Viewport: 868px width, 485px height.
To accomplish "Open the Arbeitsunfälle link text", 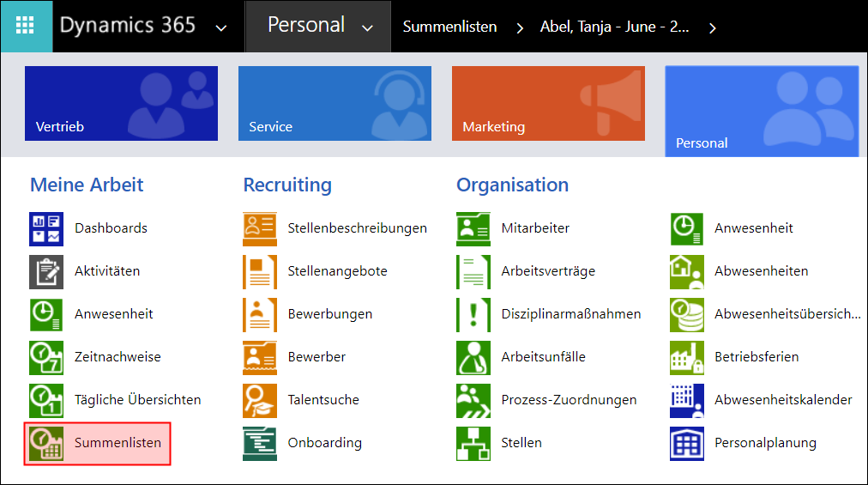I will click(543, 356).
